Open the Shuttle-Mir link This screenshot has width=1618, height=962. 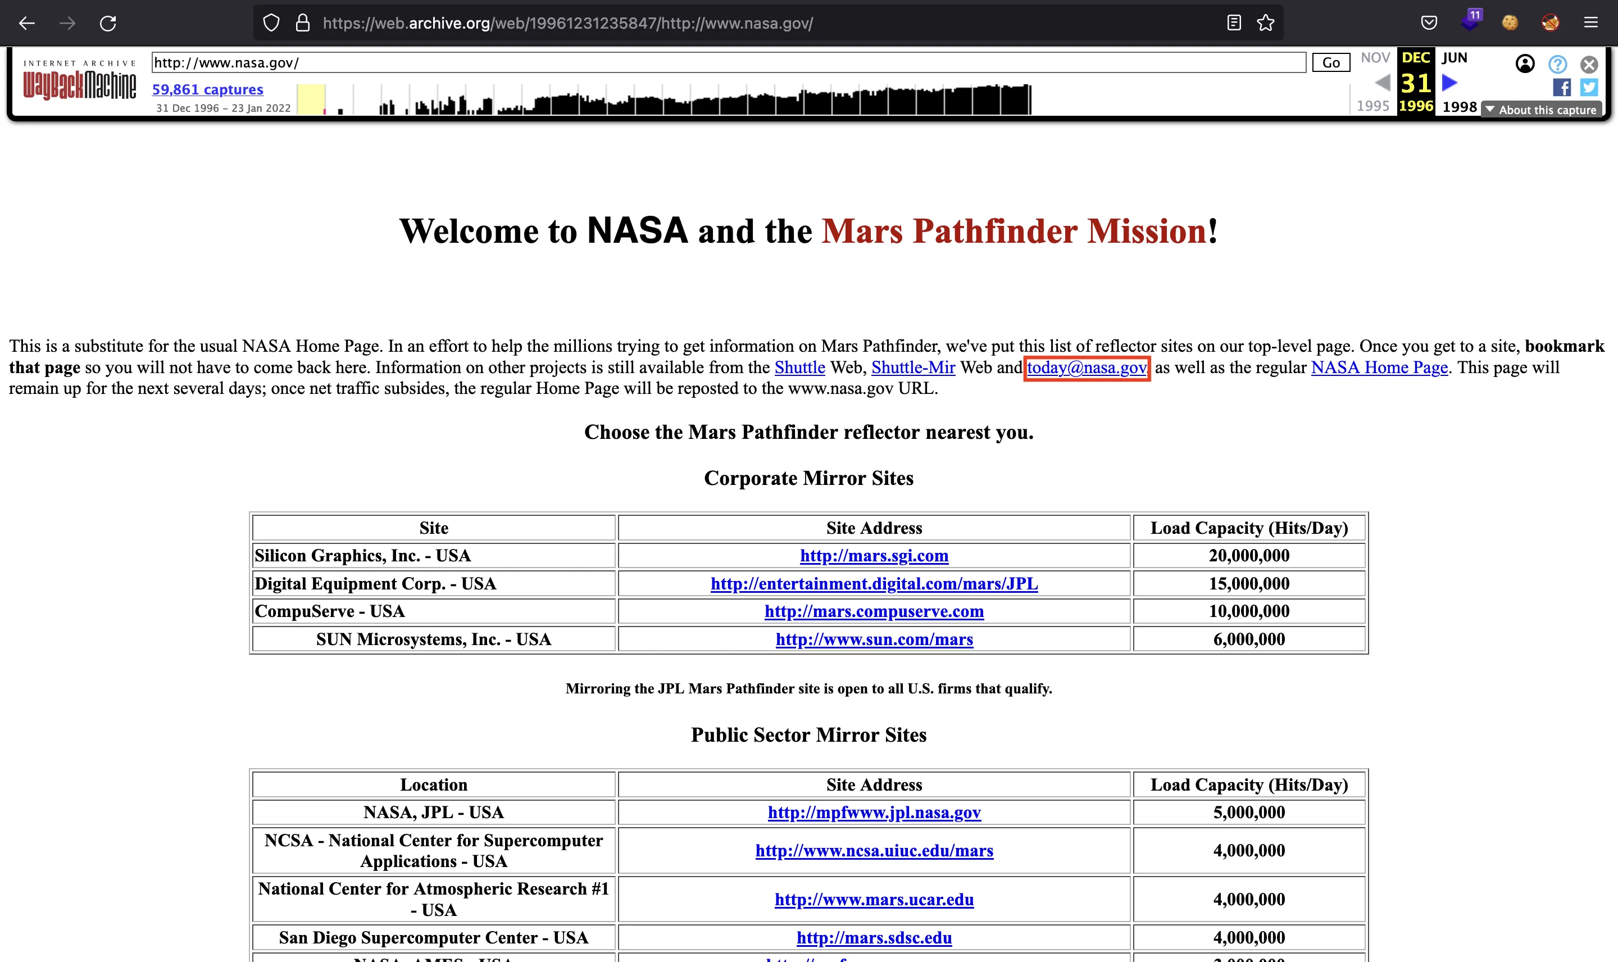tap(913, 367)
